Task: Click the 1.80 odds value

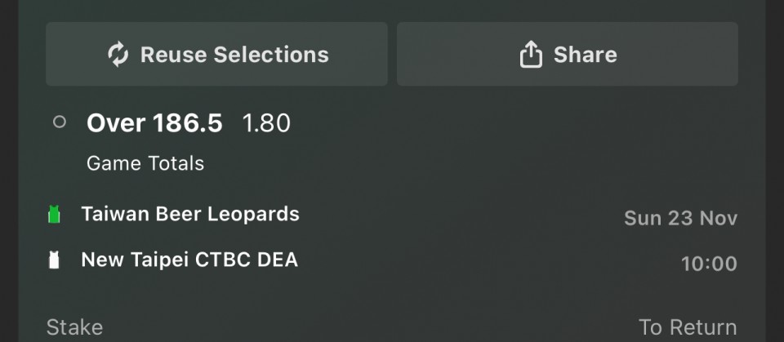Action: (266, 123)
